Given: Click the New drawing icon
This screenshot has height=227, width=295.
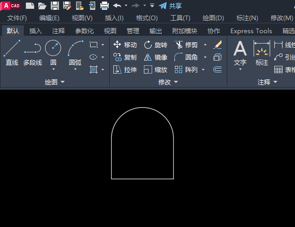Looking at the screenshot, I should (30, 6).
